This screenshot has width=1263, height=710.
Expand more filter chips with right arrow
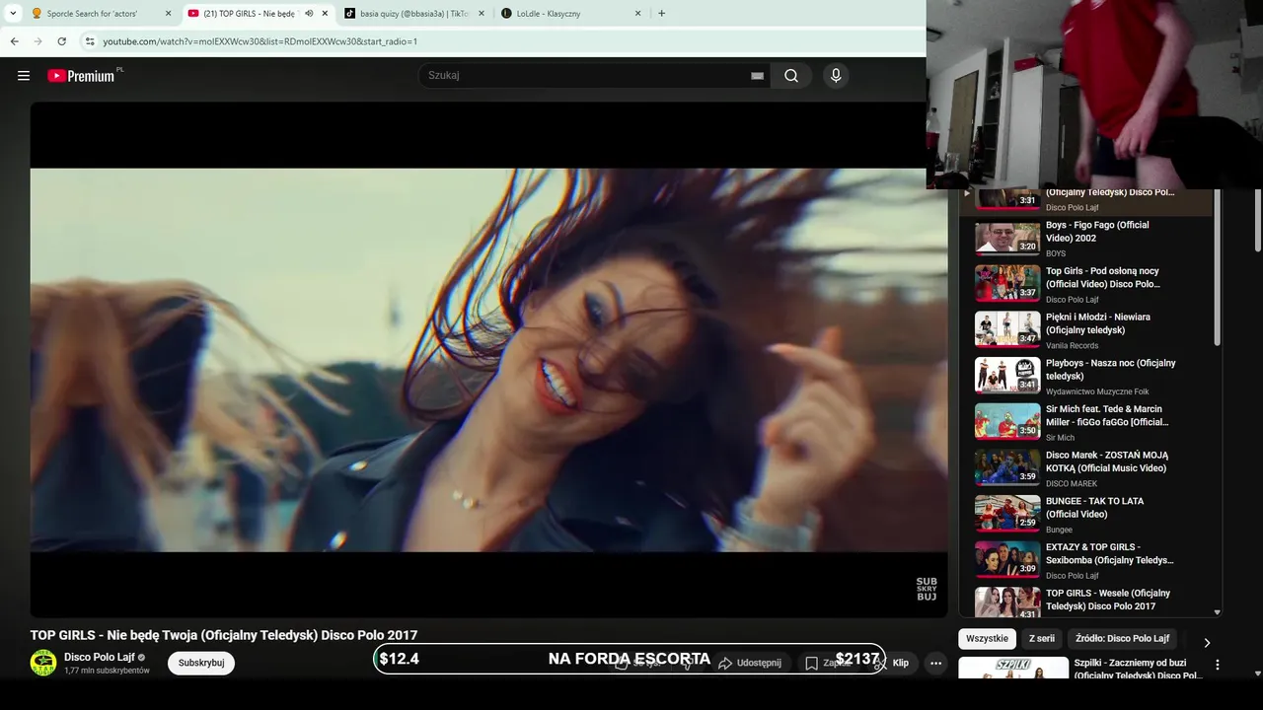coord(1206,642)
